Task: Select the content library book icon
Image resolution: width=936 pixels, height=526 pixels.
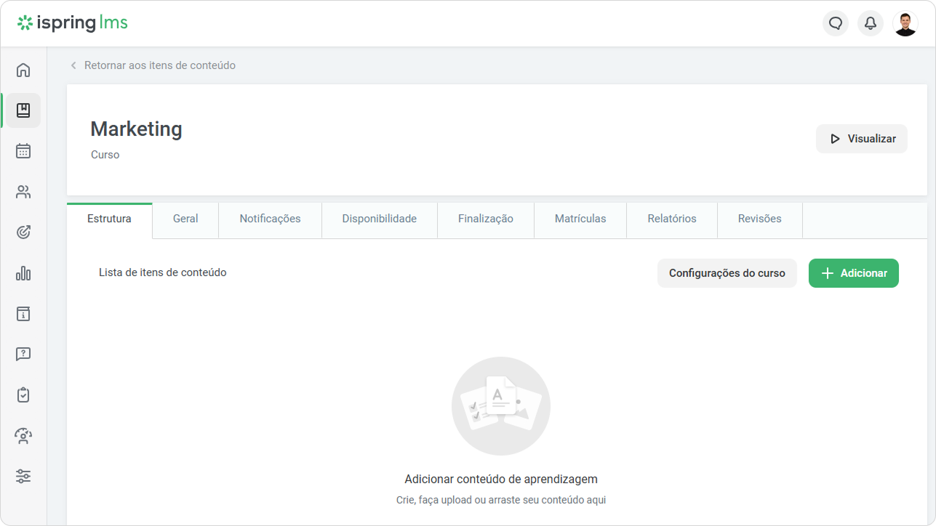Action: 23,110
